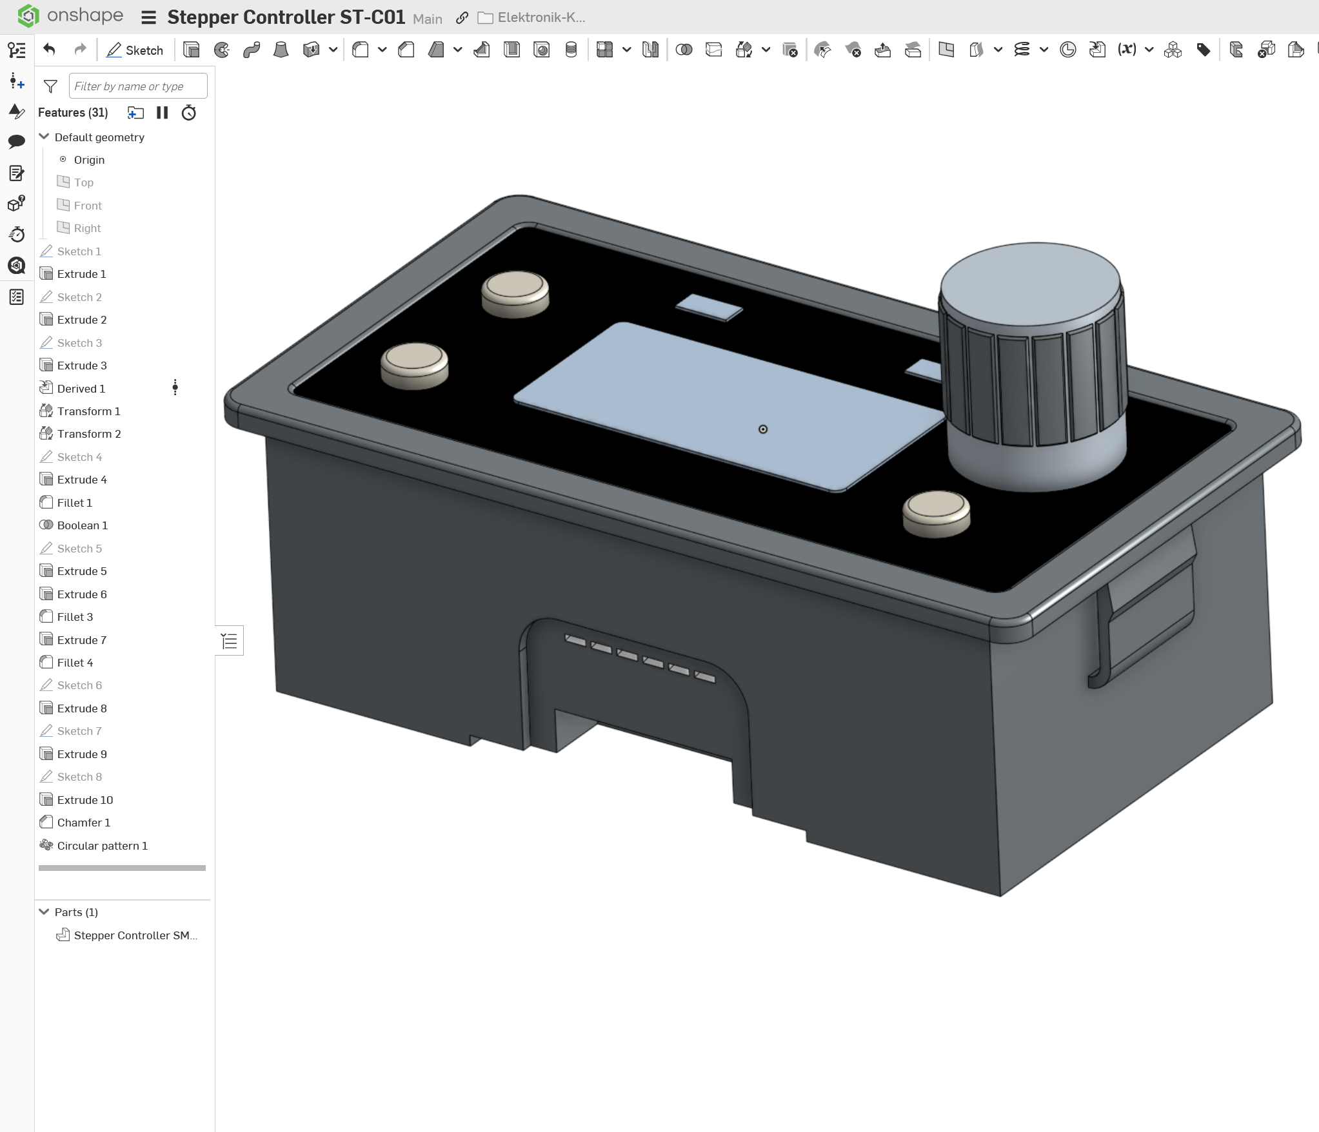Click the Boolean tool icon

point(684,50)
